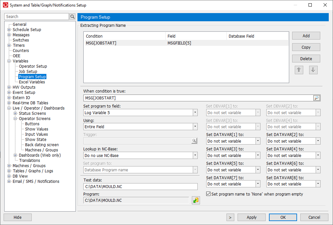Click the refresh program test icon
Viewport: 333px width, 225px height.
click(196, 200)
